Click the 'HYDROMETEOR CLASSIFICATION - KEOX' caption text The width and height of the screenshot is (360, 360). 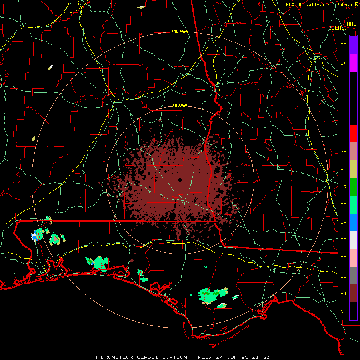(x=153, y=357)
